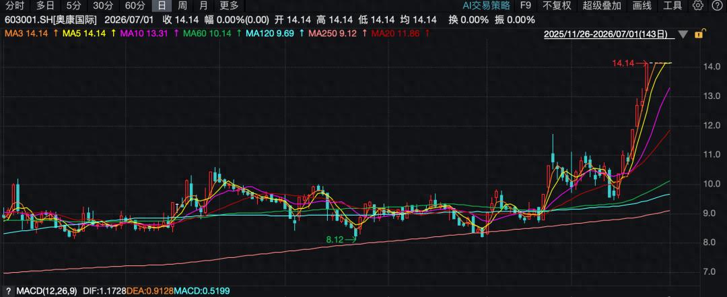Toggle the 超级叠加 overlay option
The height and width of the screenshot is (297, 727).
pos(602,5)
